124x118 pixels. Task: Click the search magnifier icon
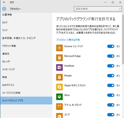click(120, 9)
